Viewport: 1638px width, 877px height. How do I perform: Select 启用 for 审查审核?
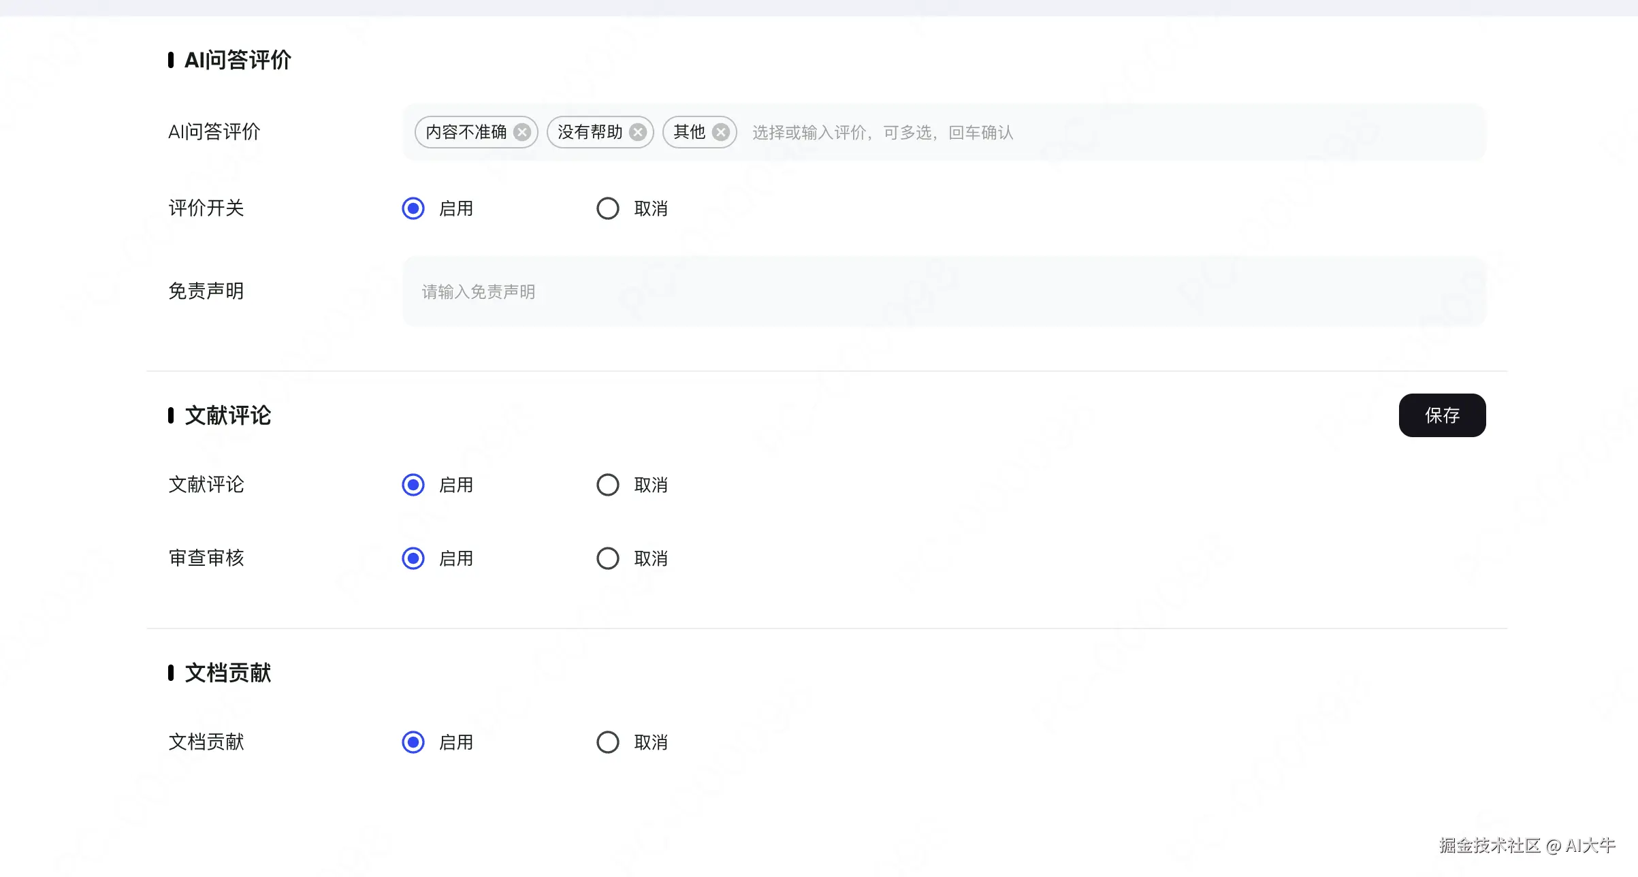[413, 558]
